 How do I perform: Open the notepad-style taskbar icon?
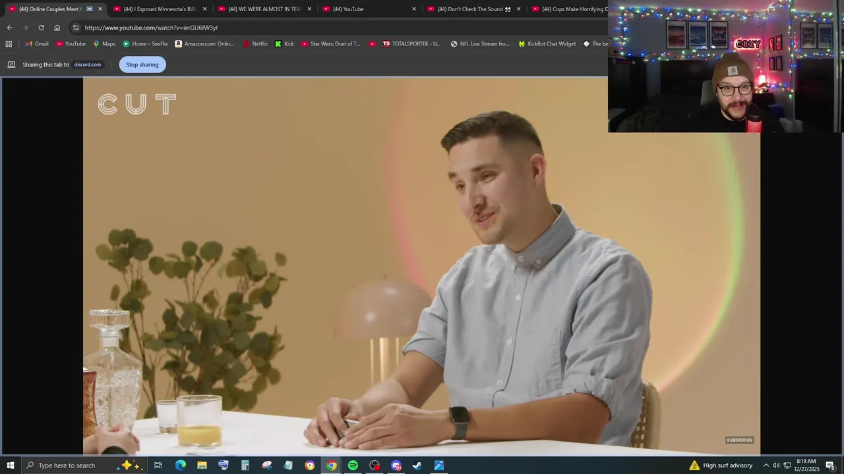click(x=288, y=465)
